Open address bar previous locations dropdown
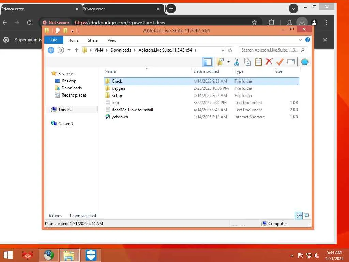 pos(223,50)
